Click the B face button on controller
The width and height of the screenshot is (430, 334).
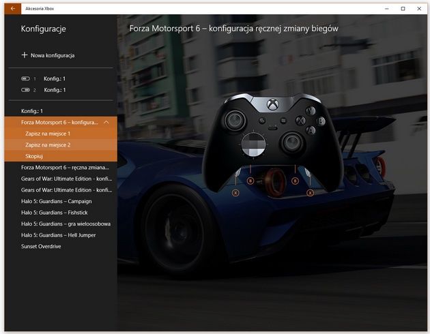pyautogui.click(x=321, y=121)
